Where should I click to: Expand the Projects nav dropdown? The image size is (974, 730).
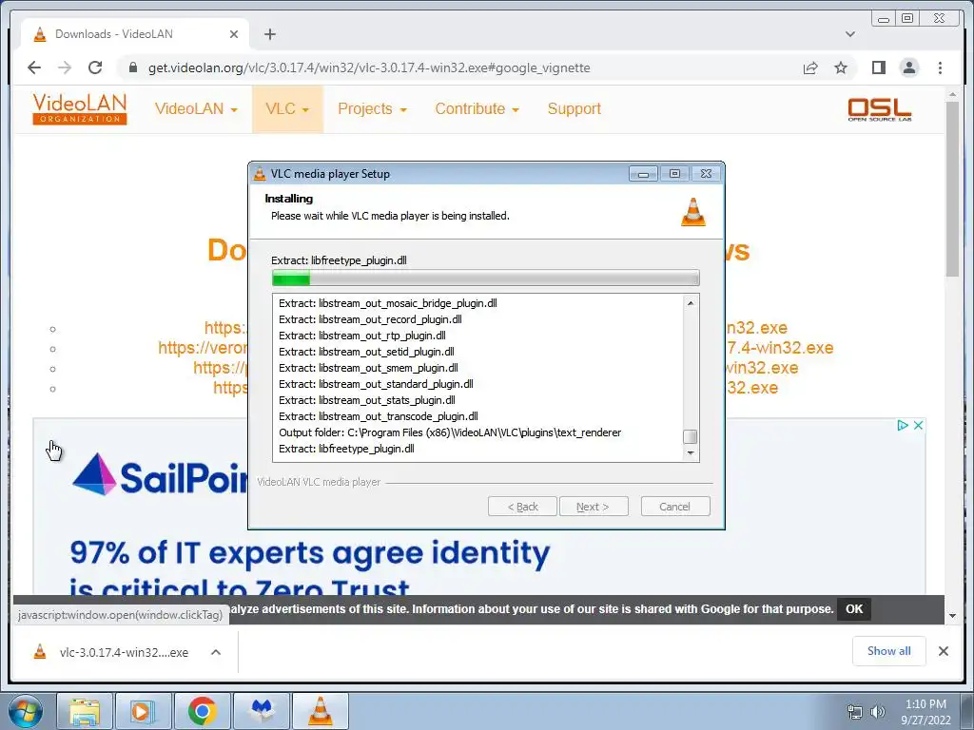pos(372,108)
